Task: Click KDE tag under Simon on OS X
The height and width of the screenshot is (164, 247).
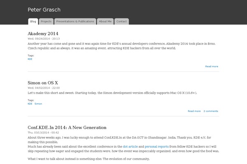Action: (x=30, y=104)
